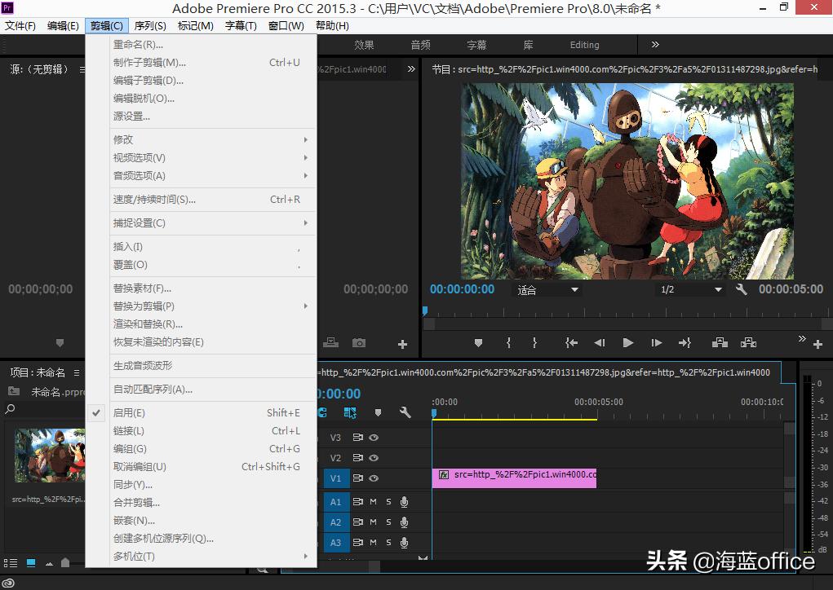The width and height of the screenshot is (833, 590).
Task: Select the Mark In brace icon
Action: click(x=507, y=341)
